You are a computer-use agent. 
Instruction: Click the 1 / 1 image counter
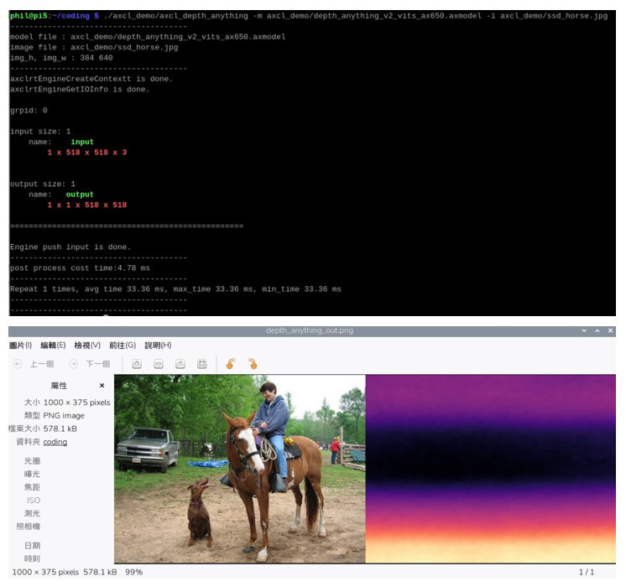[x=587, y=572]
